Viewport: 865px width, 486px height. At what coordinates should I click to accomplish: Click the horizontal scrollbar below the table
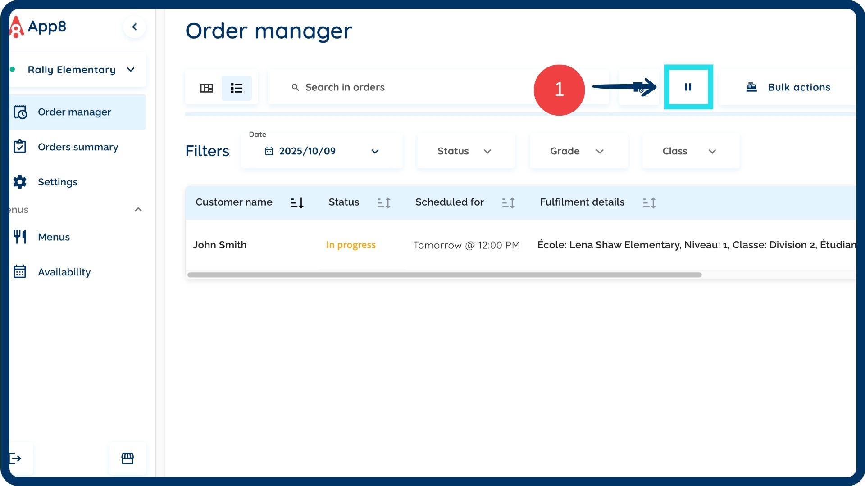coord(444,275)
